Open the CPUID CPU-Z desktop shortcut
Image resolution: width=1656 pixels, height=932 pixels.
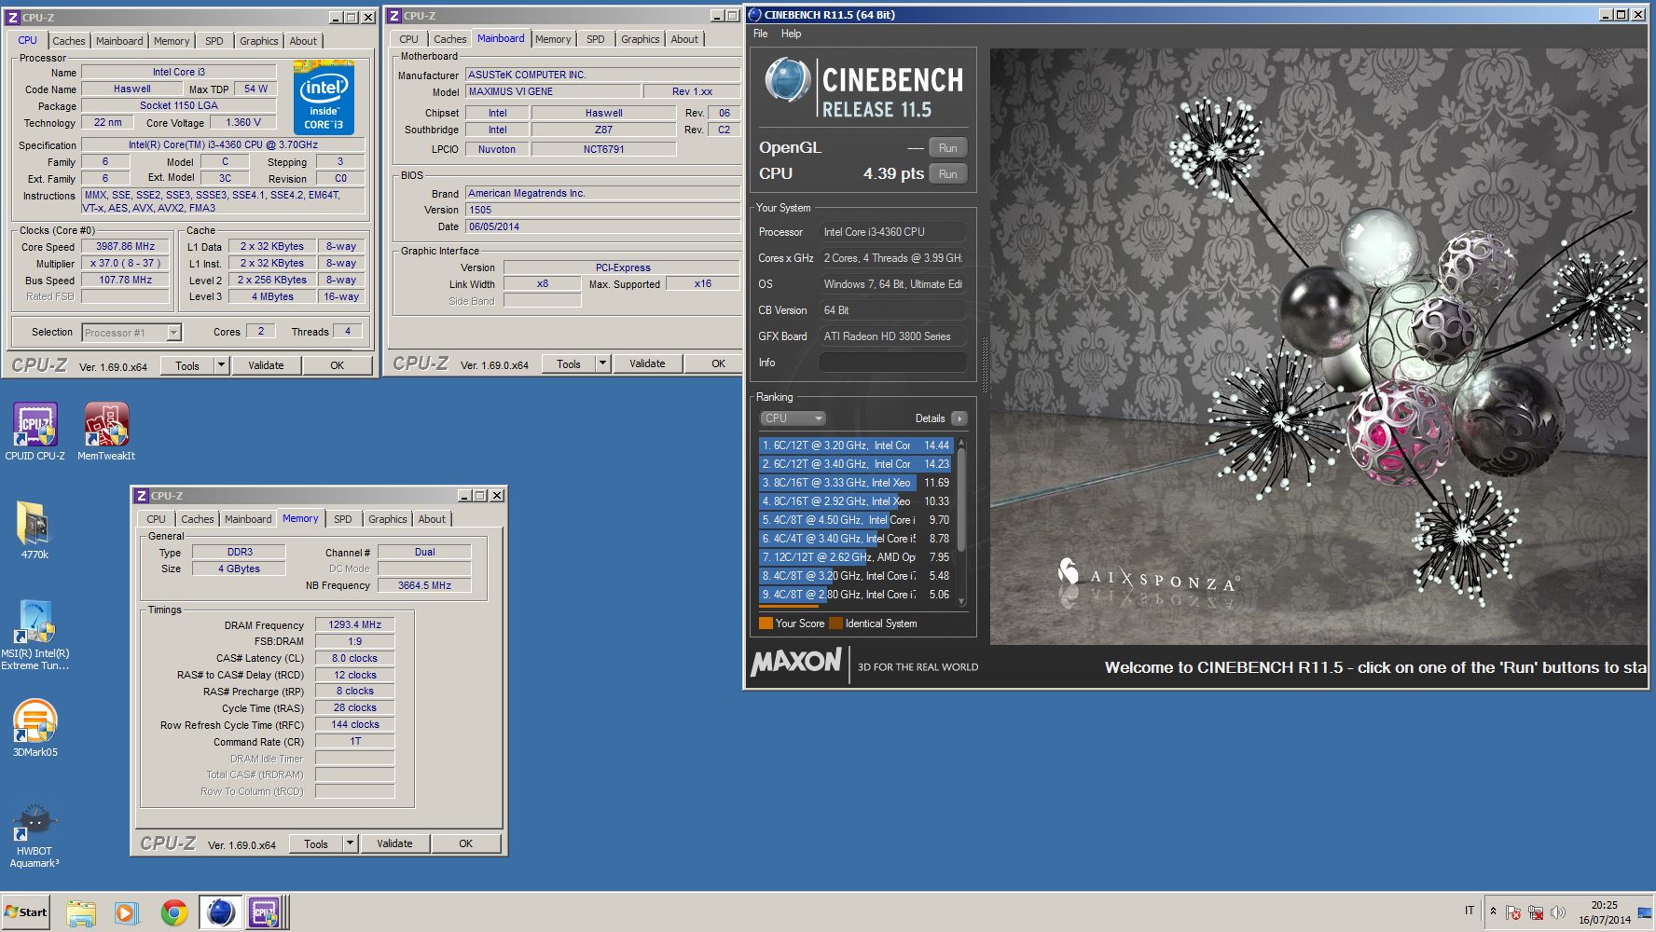coord(35,432)
